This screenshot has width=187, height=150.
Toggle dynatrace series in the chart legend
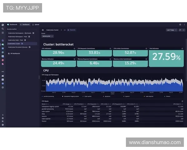tap(107, 97)
